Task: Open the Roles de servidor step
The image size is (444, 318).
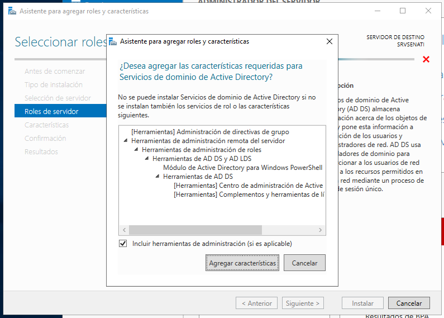Action: coord(60,111)
